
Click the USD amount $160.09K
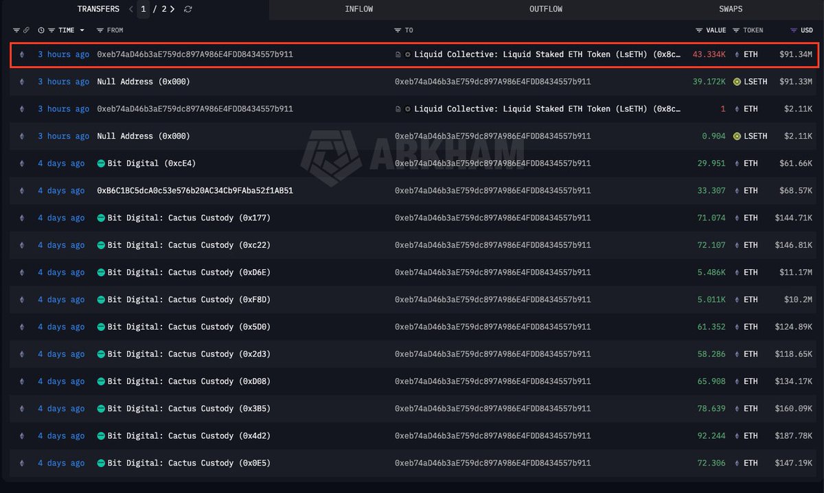pyautogui.click(x=795, y=409)
